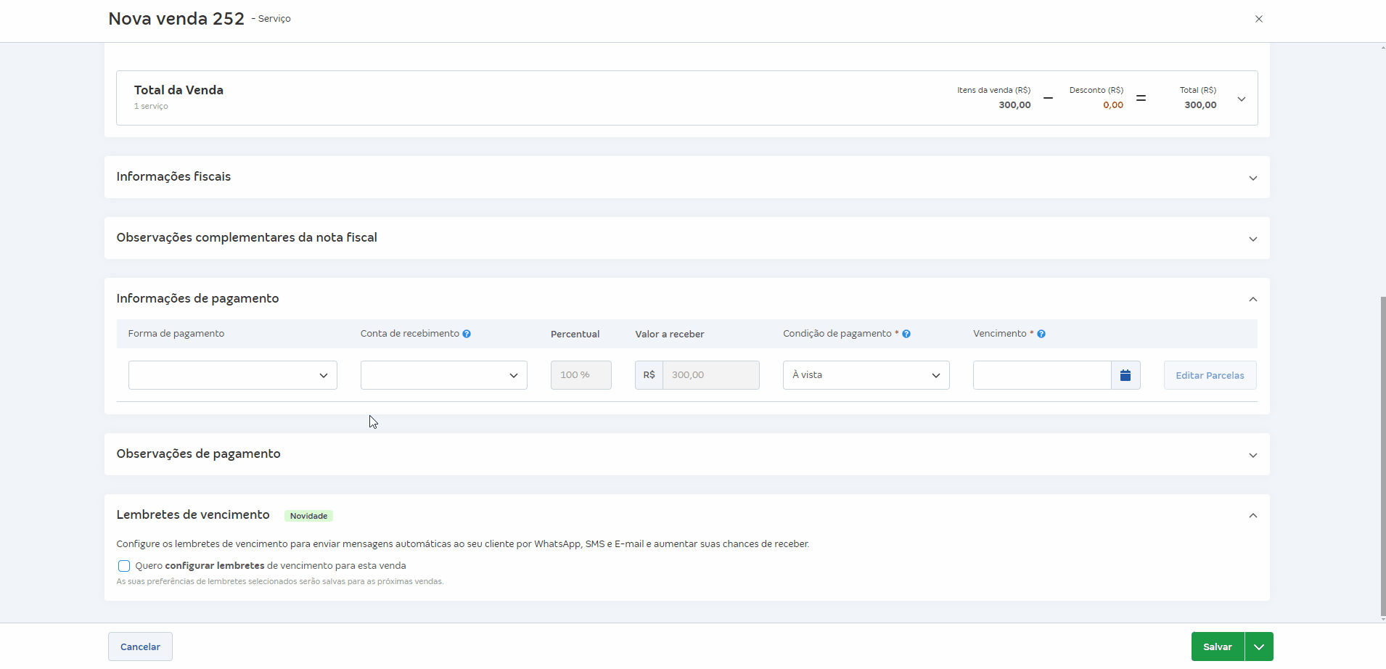Click Itens da venda 300,00 value
This screenshot has height=669, width=1386.
[1014, 105]
